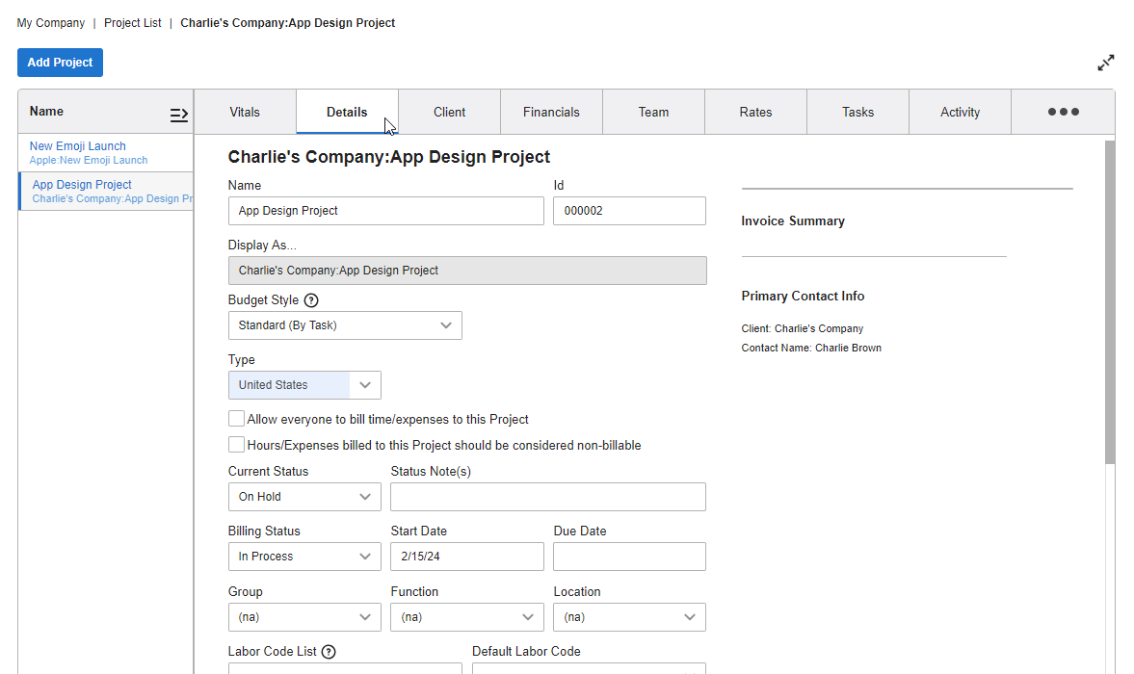Click the Add Project button
The image size is (1134, 674).
click(60, 62)
